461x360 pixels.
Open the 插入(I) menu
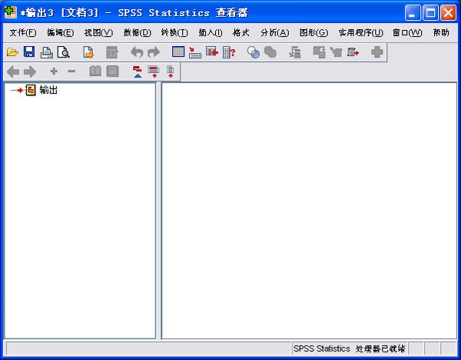click(x=211, y=32)
